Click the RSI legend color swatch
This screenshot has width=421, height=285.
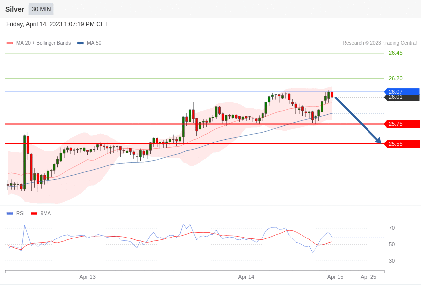pos(10,213)
